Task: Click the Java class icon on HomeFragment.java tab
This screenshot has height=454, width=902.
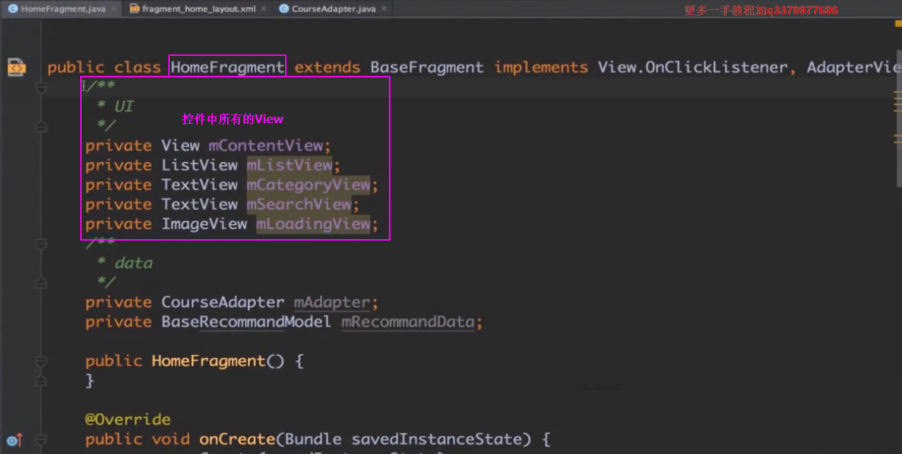Action: pos(12,9)
